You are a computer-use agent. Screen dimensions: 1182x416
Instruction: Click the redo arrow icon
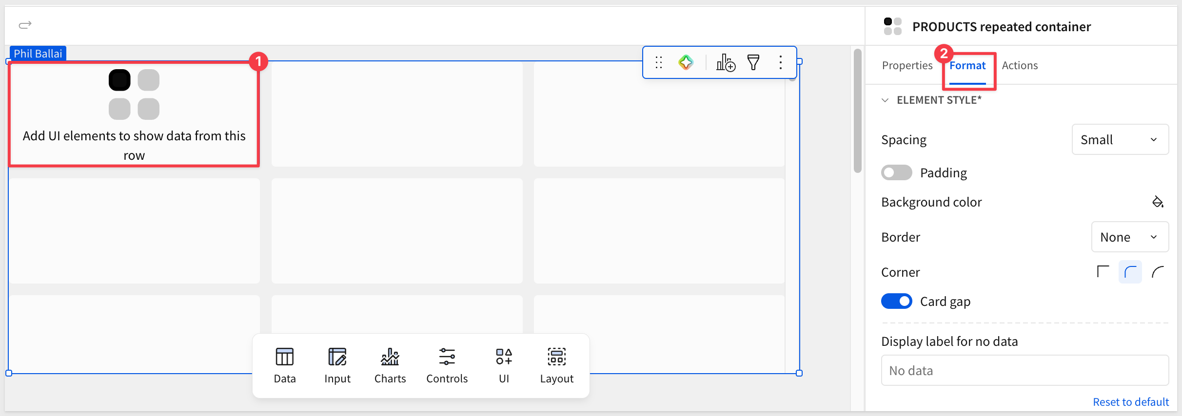25,25
